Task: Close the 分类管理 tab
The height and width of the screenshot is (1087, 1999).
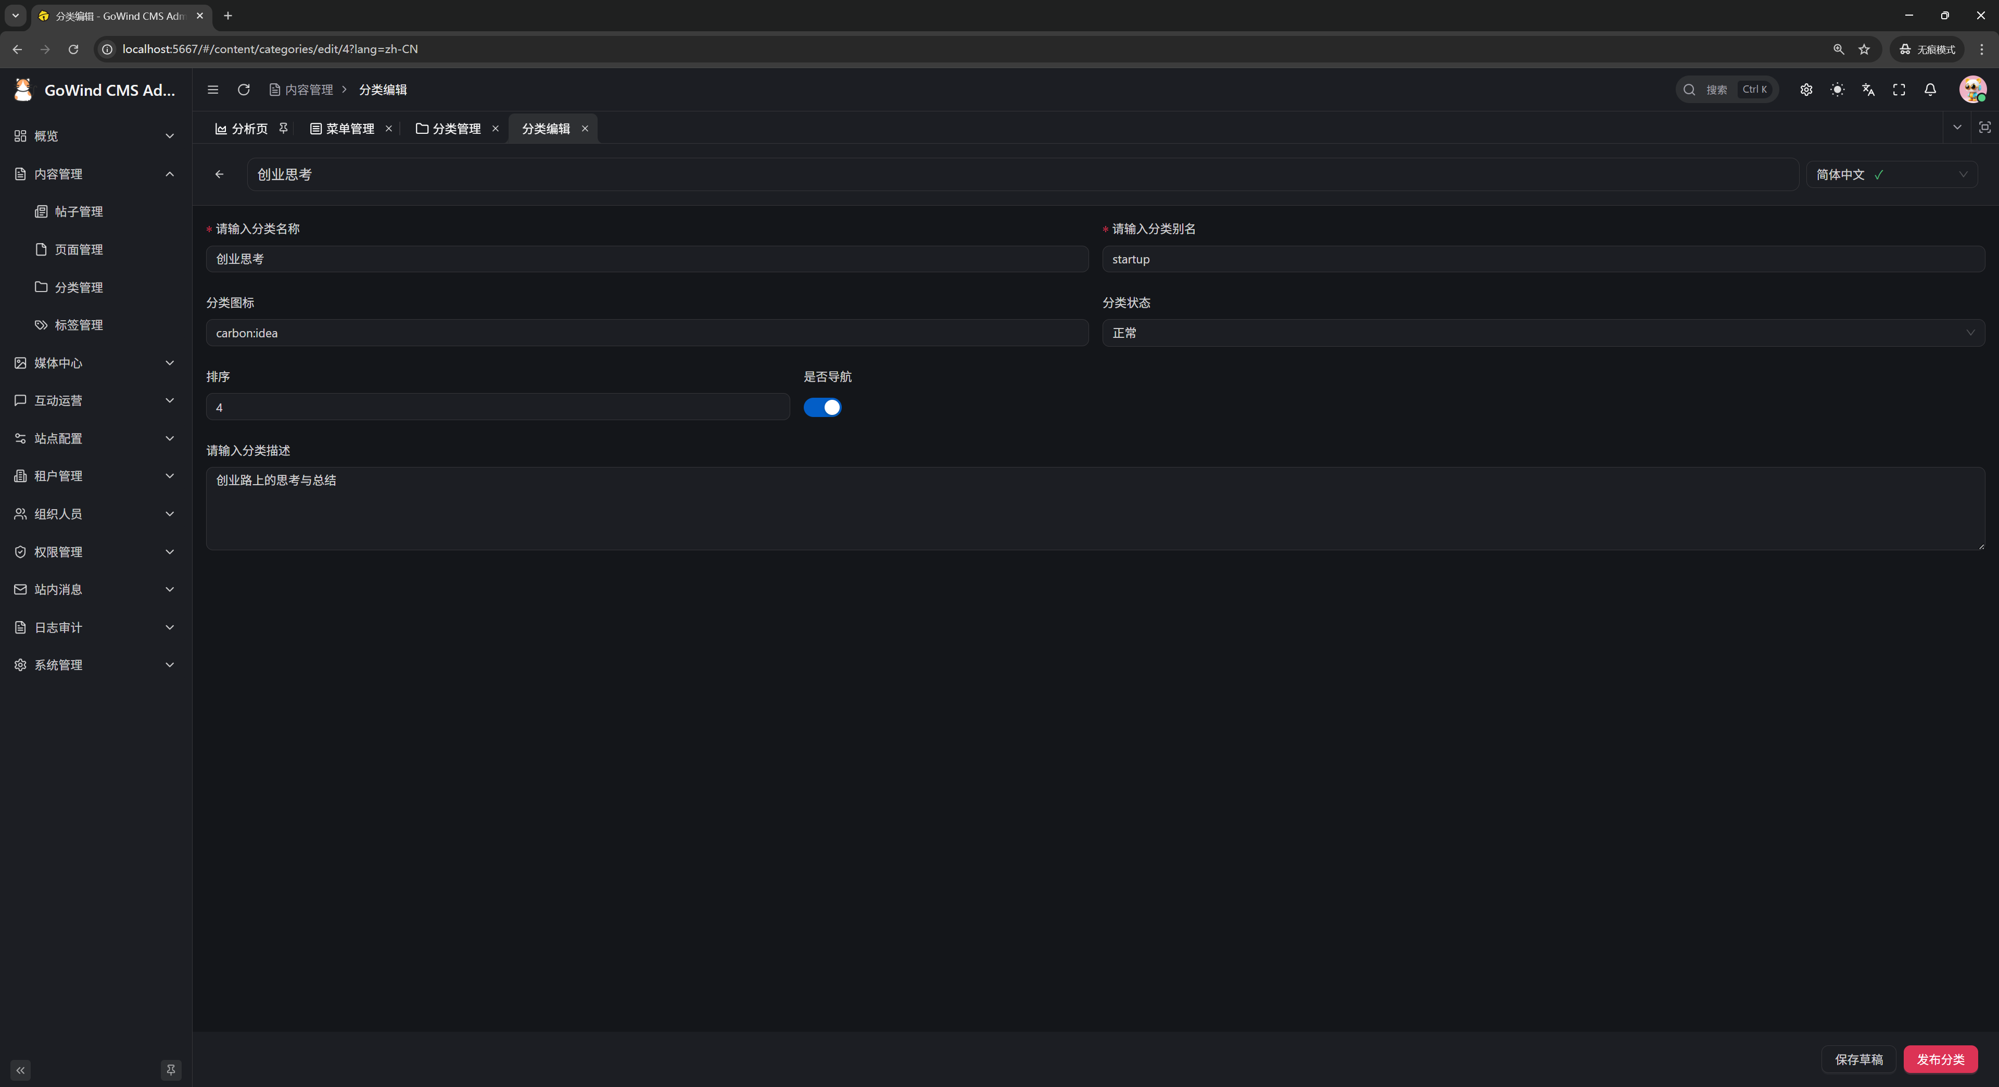Action: tap(495, 129)
